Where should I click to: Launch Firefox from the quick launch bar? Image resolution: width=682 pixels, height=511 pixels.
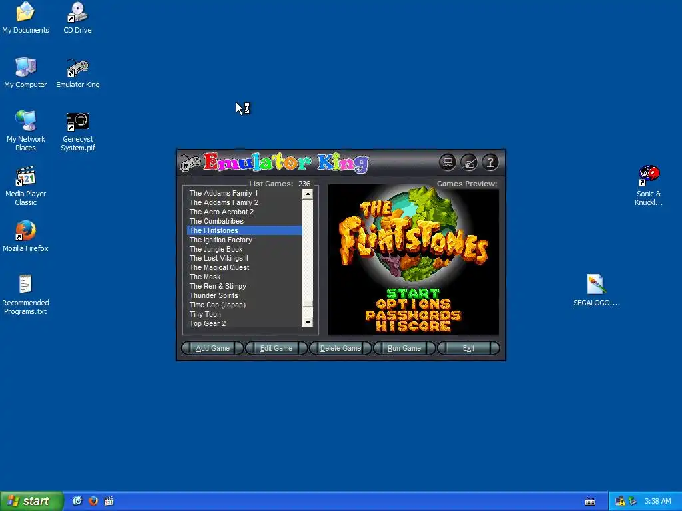[93, 501]
